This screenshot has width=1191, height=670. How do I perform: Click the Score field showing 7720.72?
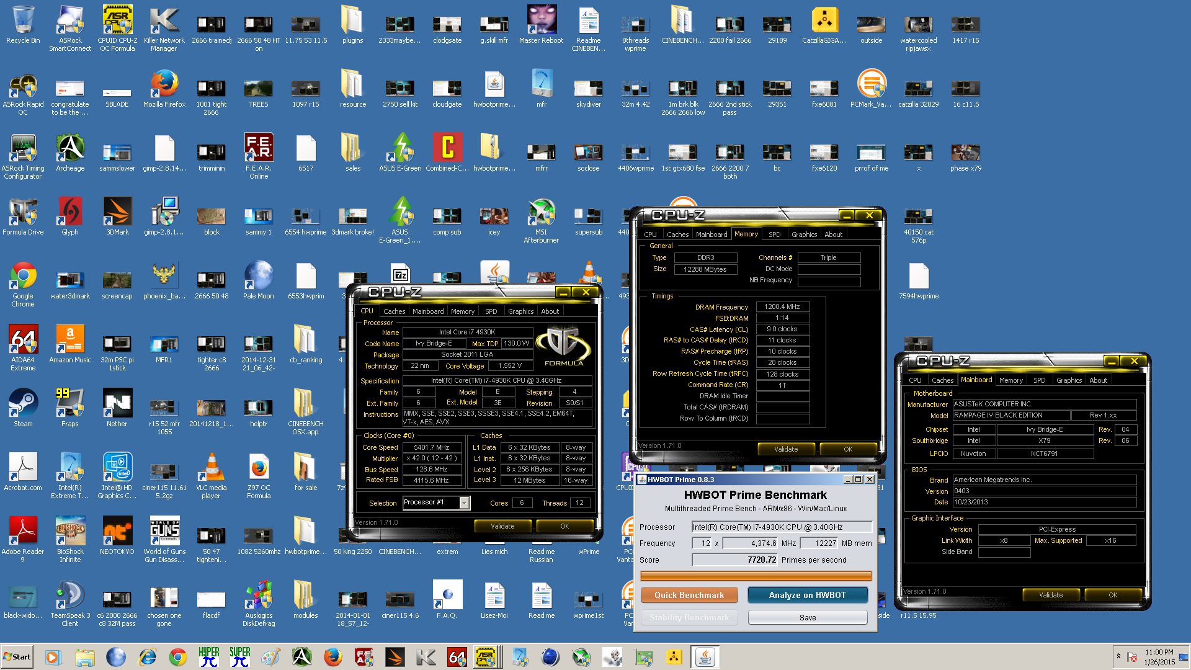tap(735, 560)
